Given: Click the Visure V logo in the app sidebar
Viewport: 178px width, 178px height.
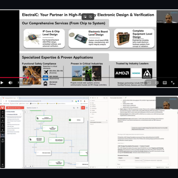Looking at the screenshot, I should point(3,108).
